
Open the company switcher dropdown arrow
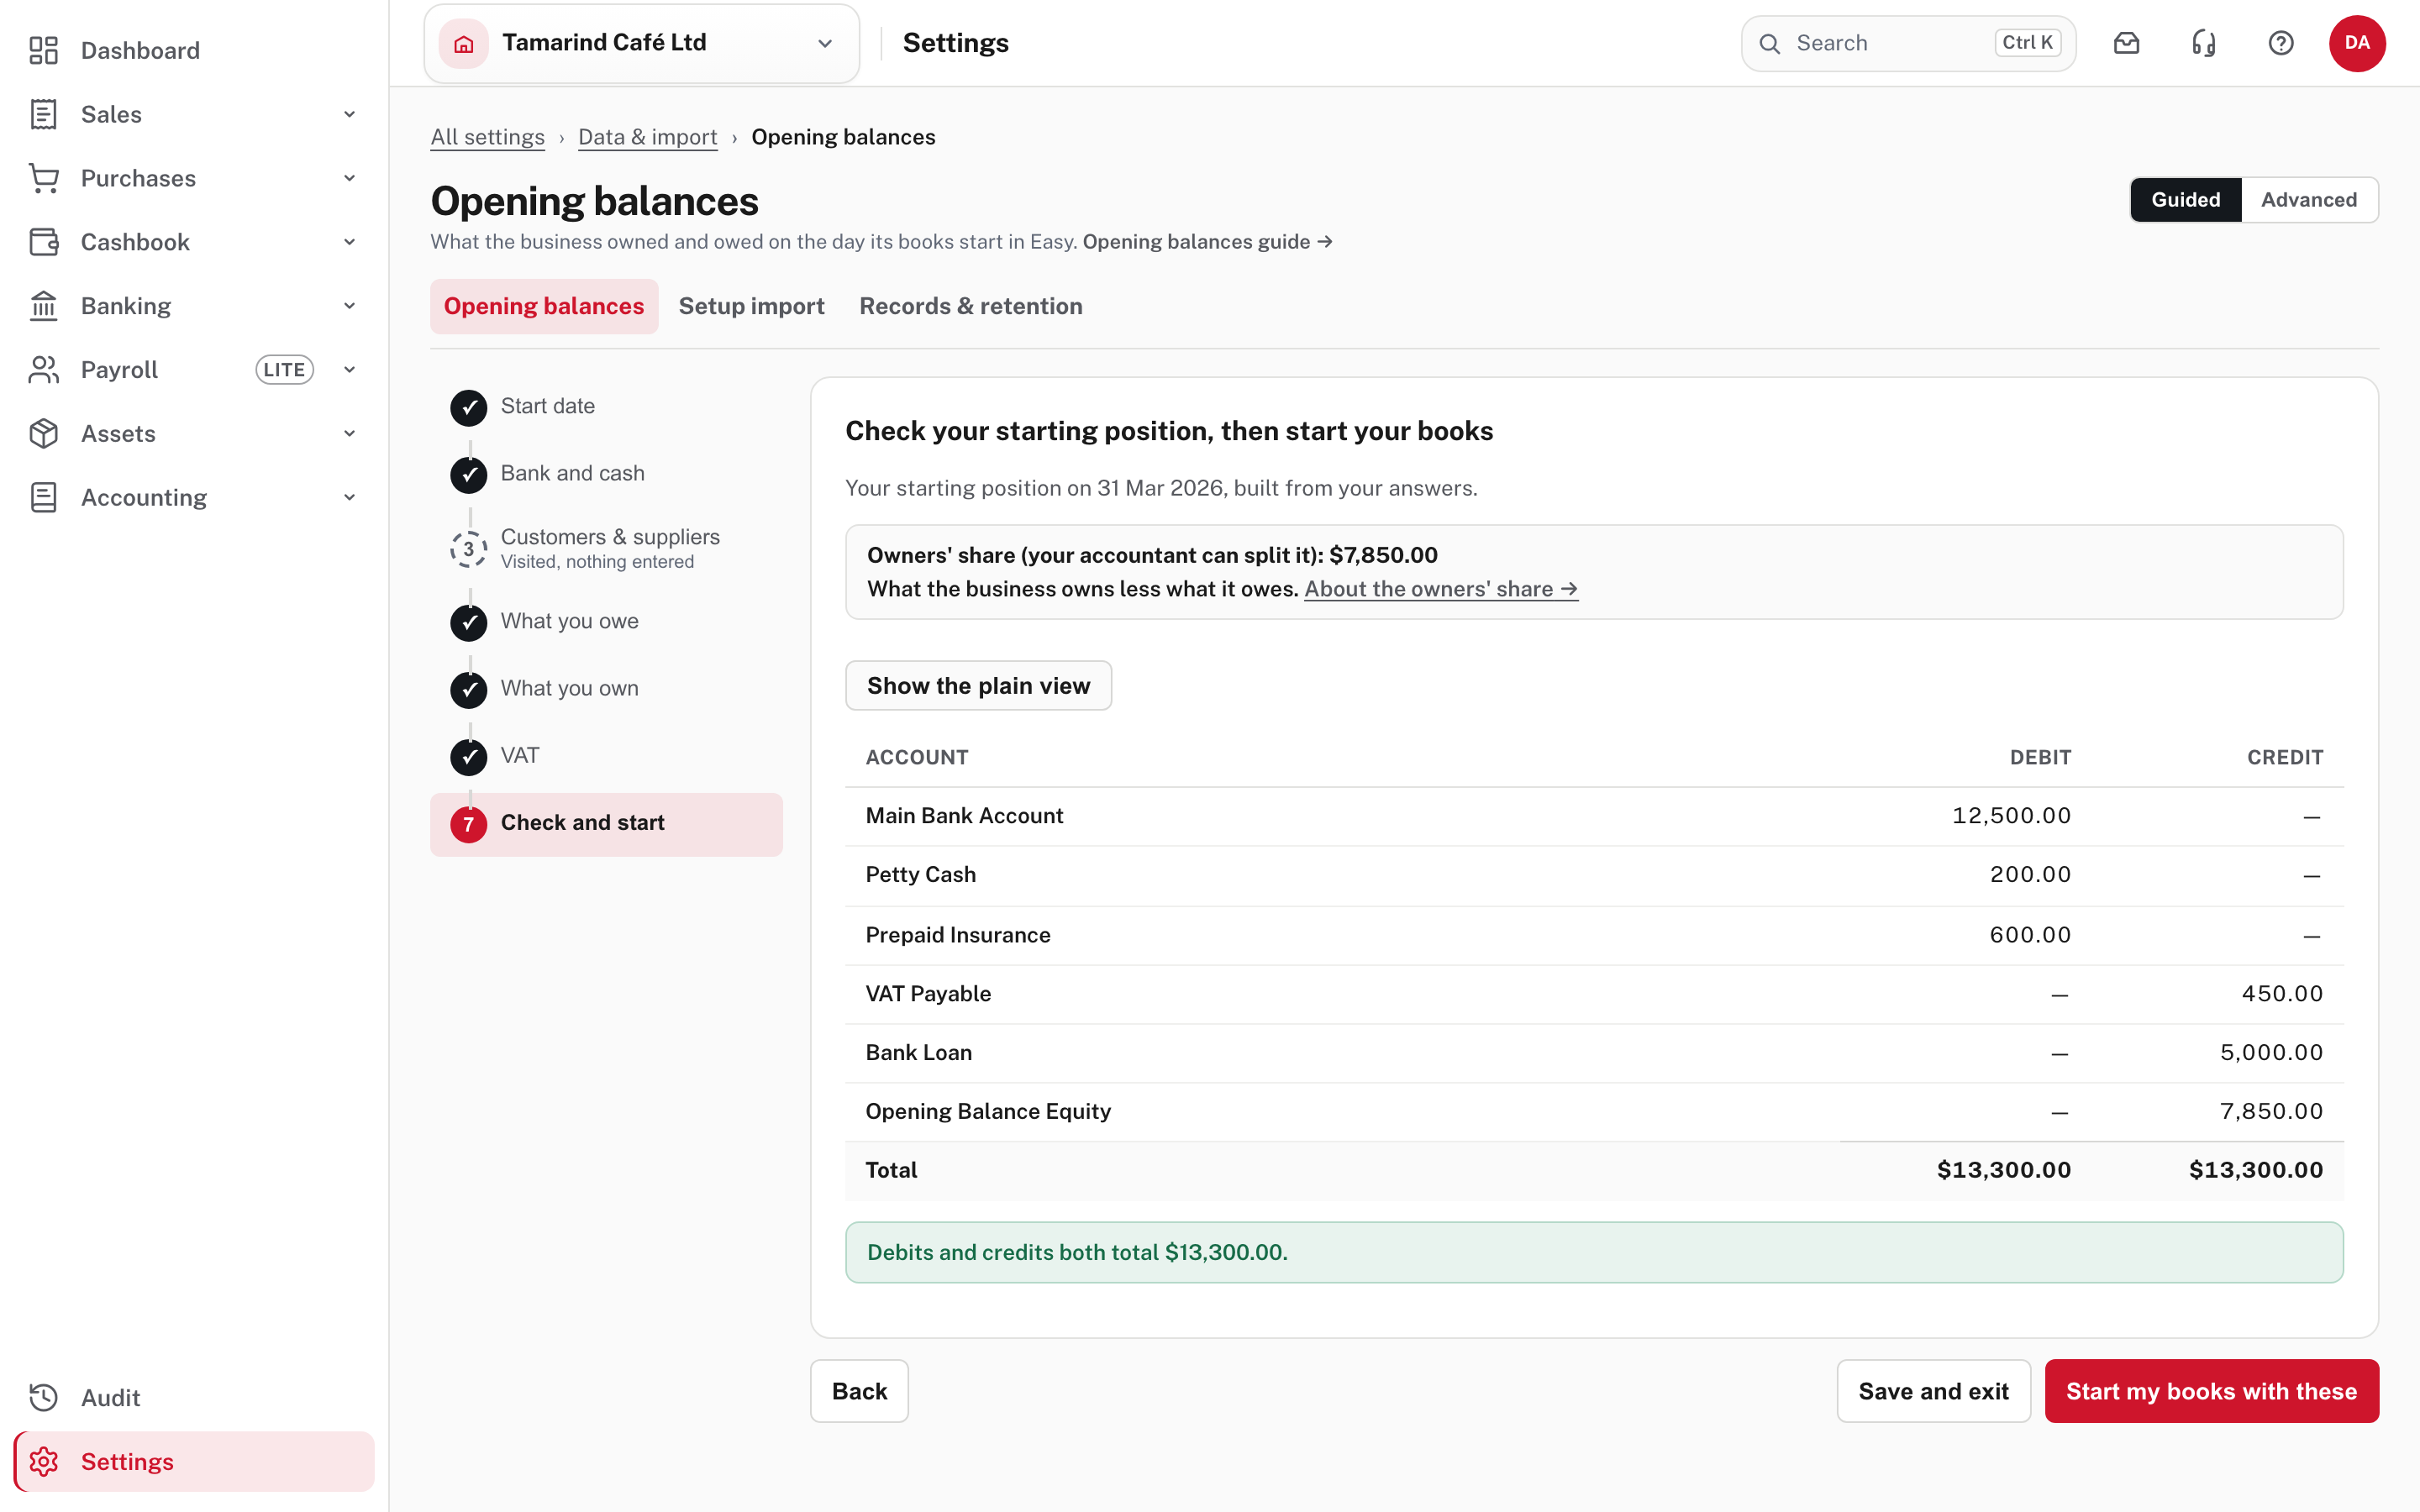[825, 43]
